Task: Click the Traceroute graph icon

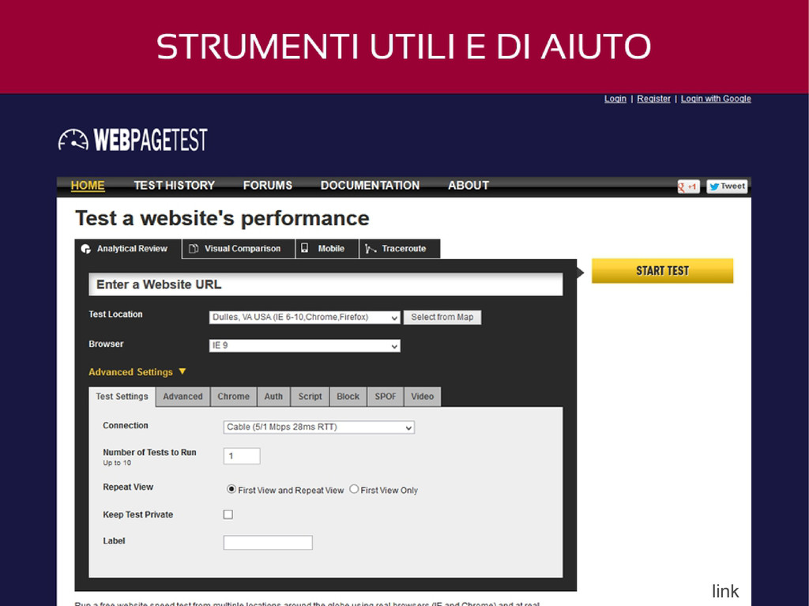Action: 371,249
